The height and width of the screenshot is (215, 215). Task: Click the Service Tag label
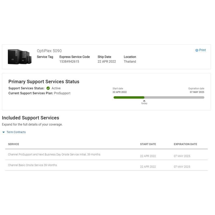[45, 57]
